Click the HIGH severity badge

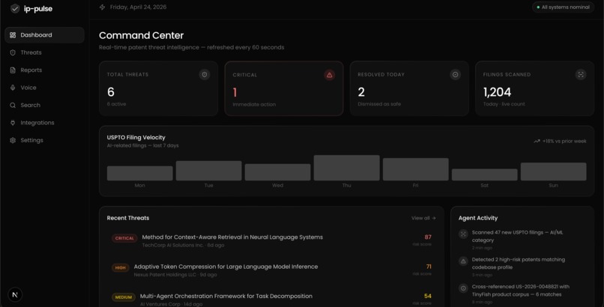pyautogui.click(x=120, y=268)
